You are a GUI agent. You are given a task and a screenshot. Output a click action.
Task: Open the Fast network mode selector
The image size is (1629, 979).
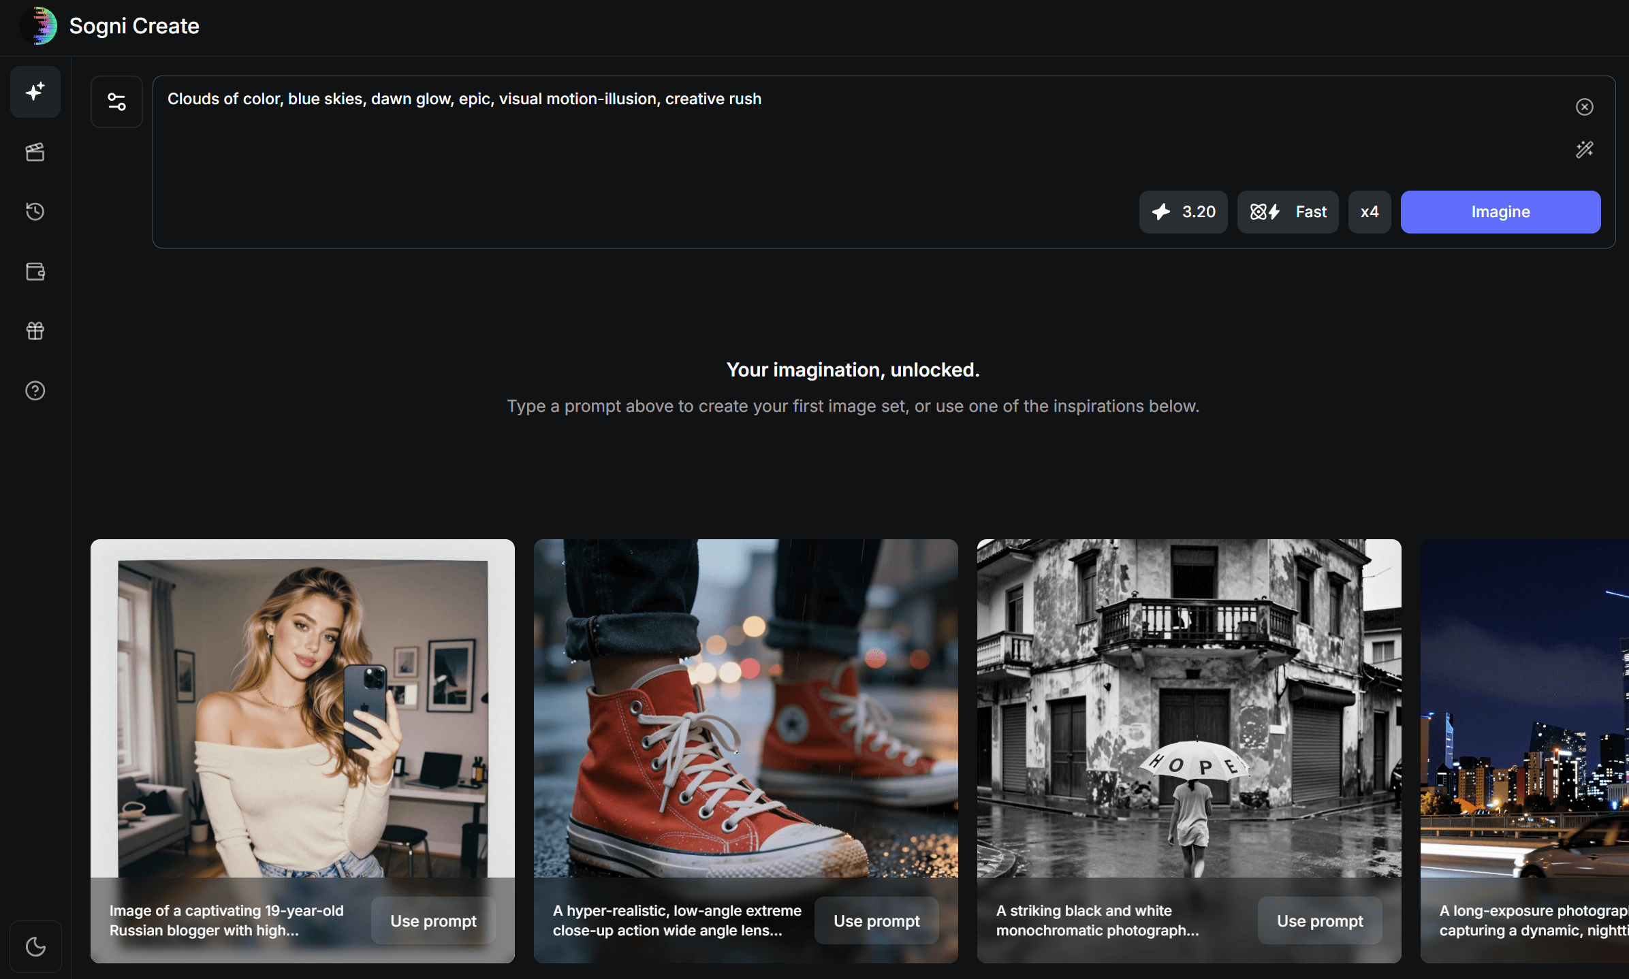[x=1287, y=212]
